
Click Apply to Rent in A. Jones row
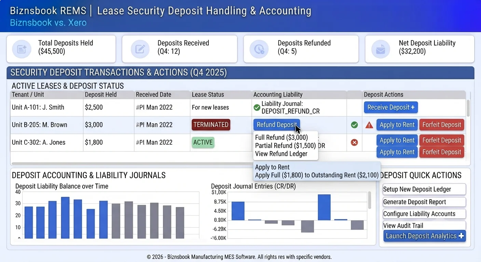point(397,140)
